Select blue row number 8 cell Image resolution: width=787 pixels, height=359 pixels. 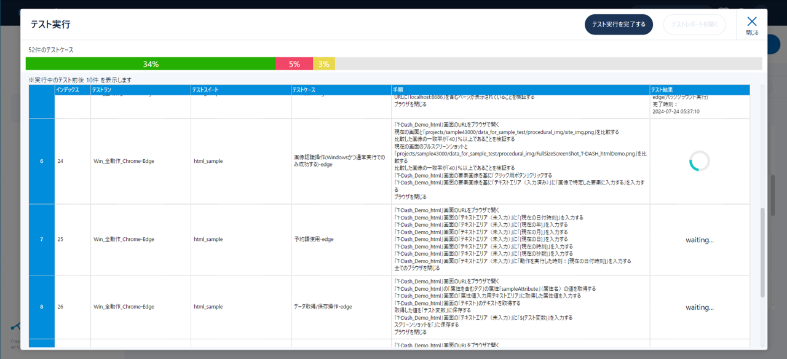pyautogui.click(x=42, y=307)
